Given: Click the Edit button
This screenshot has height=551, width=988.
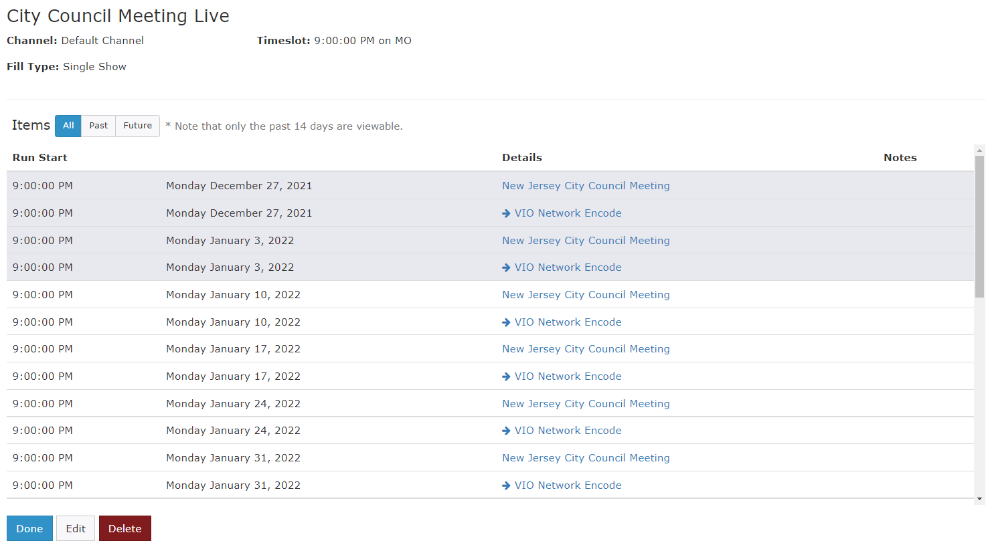Looking at the screenshot, I should click(x=76, y=528).
